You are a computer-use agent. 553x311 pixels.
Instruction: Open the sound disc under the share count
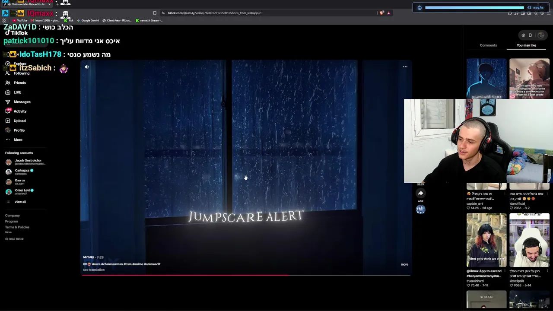421,209
